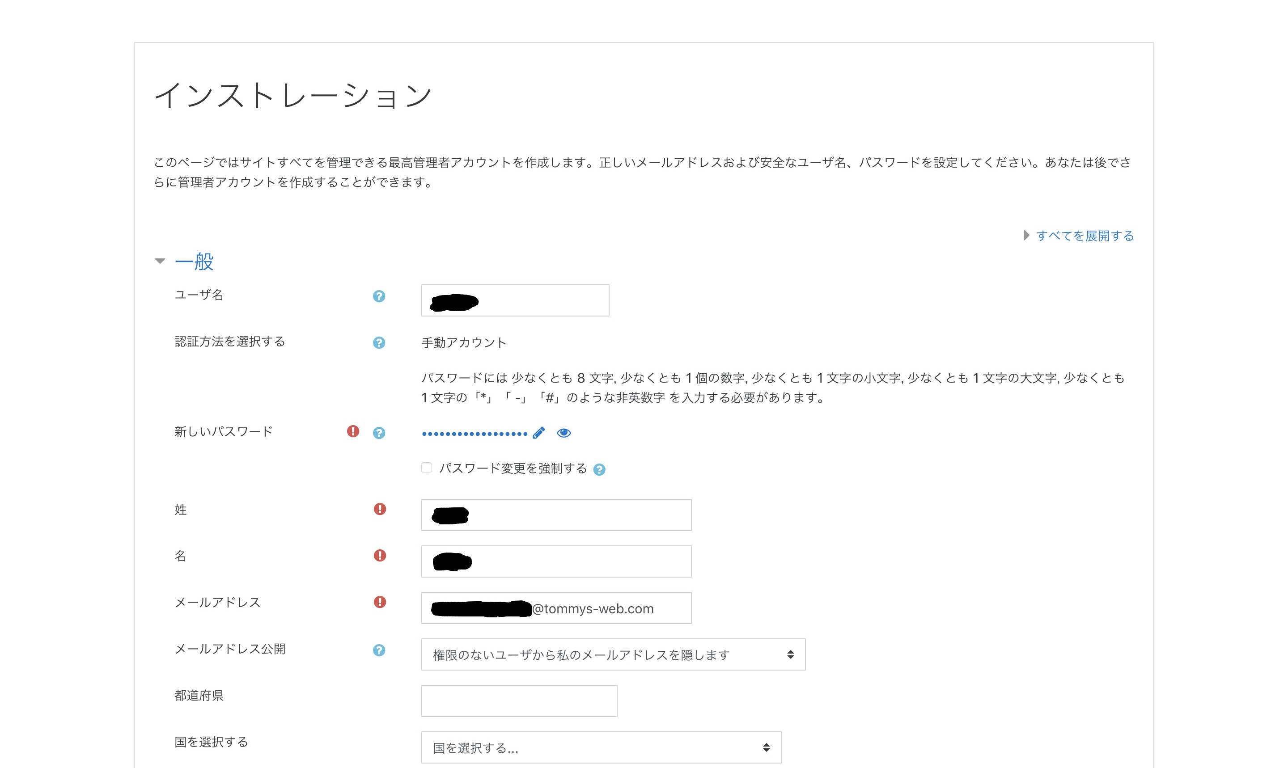Enable パスワード変更を強制する checkbox

tap(427, 468)
